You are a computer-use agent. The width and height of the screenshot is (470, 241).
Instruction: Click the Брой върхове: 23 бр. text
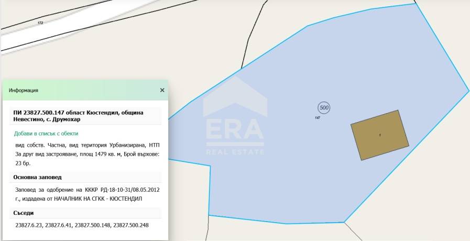[88, 159]
